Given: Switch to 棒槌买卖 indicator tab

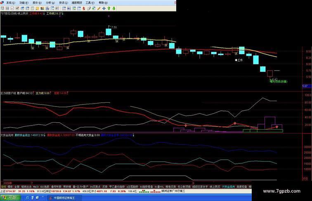Looking at the screenshot, I should [171, 187].
